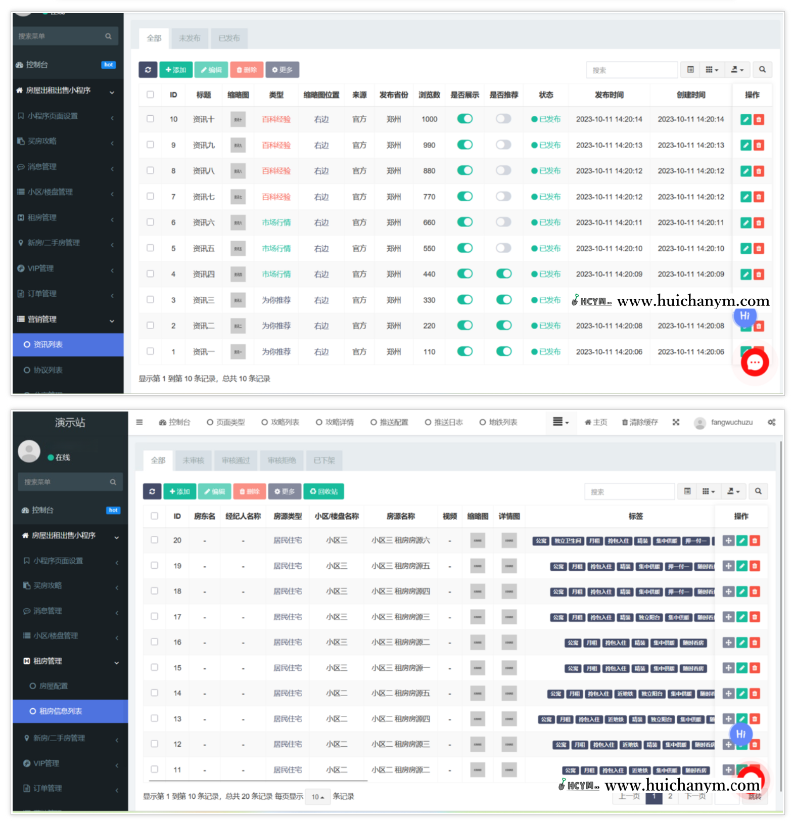Click the red delete icon for row ID 10
Screen dimensions: 794x821
tap(759, 120)
